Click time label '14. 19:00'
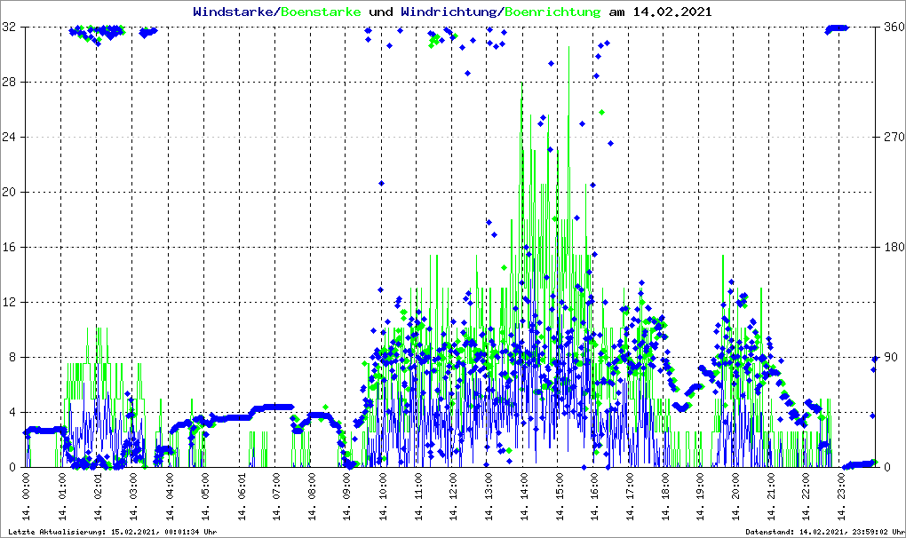The height and width of the screenshot is (538, 906). (700, 496)
